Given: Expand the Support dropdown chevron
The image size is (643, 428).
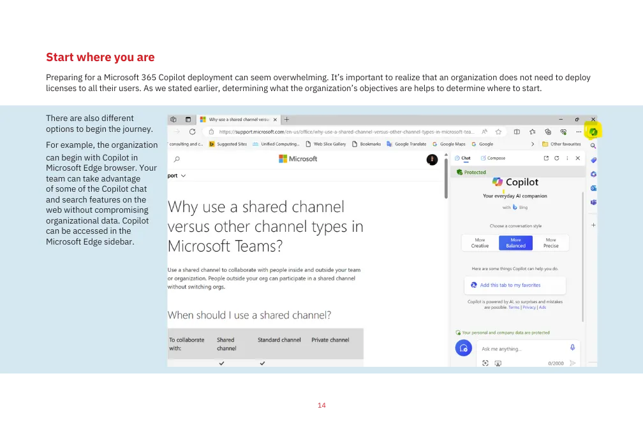Looking at the screenshot, I should pyautogui.click(x=183, y=176).
